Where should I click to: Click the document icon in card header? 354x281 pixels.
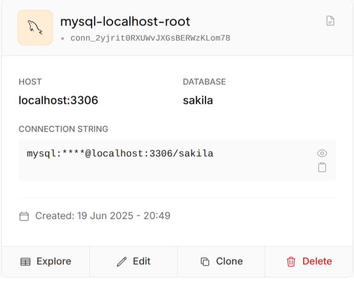point(330,21)
